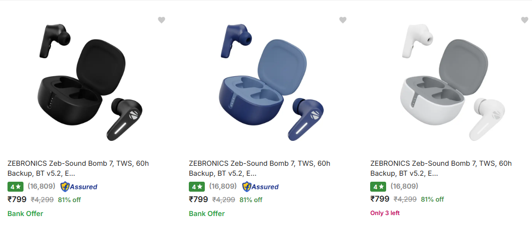The height and width of the screenshot is (228, 532).
Task: Toggle wishlist heart on blue earbuds
Action: tap(343, 20)
